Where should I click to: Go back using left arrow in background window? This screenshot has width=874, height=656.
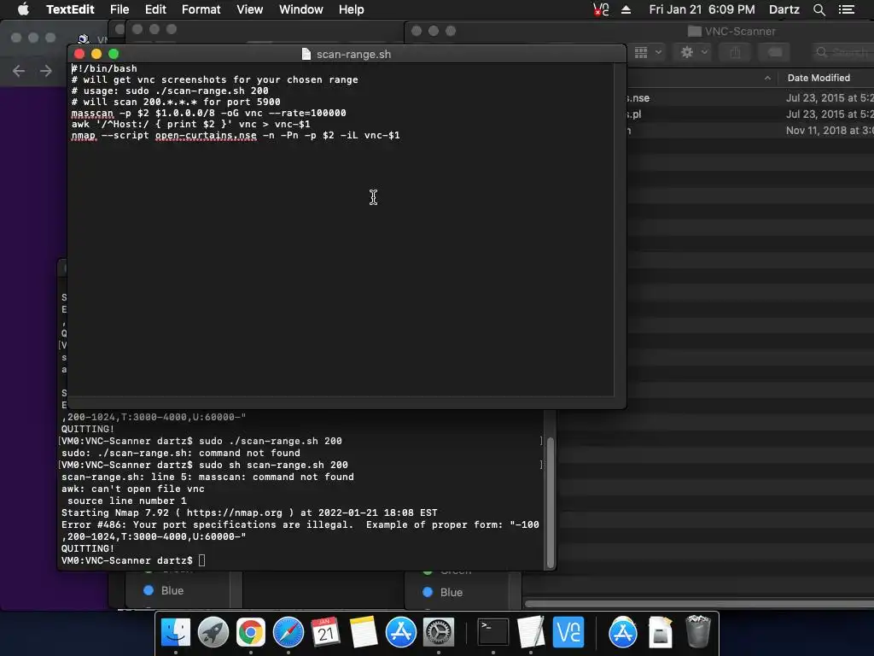click(19, 71)
